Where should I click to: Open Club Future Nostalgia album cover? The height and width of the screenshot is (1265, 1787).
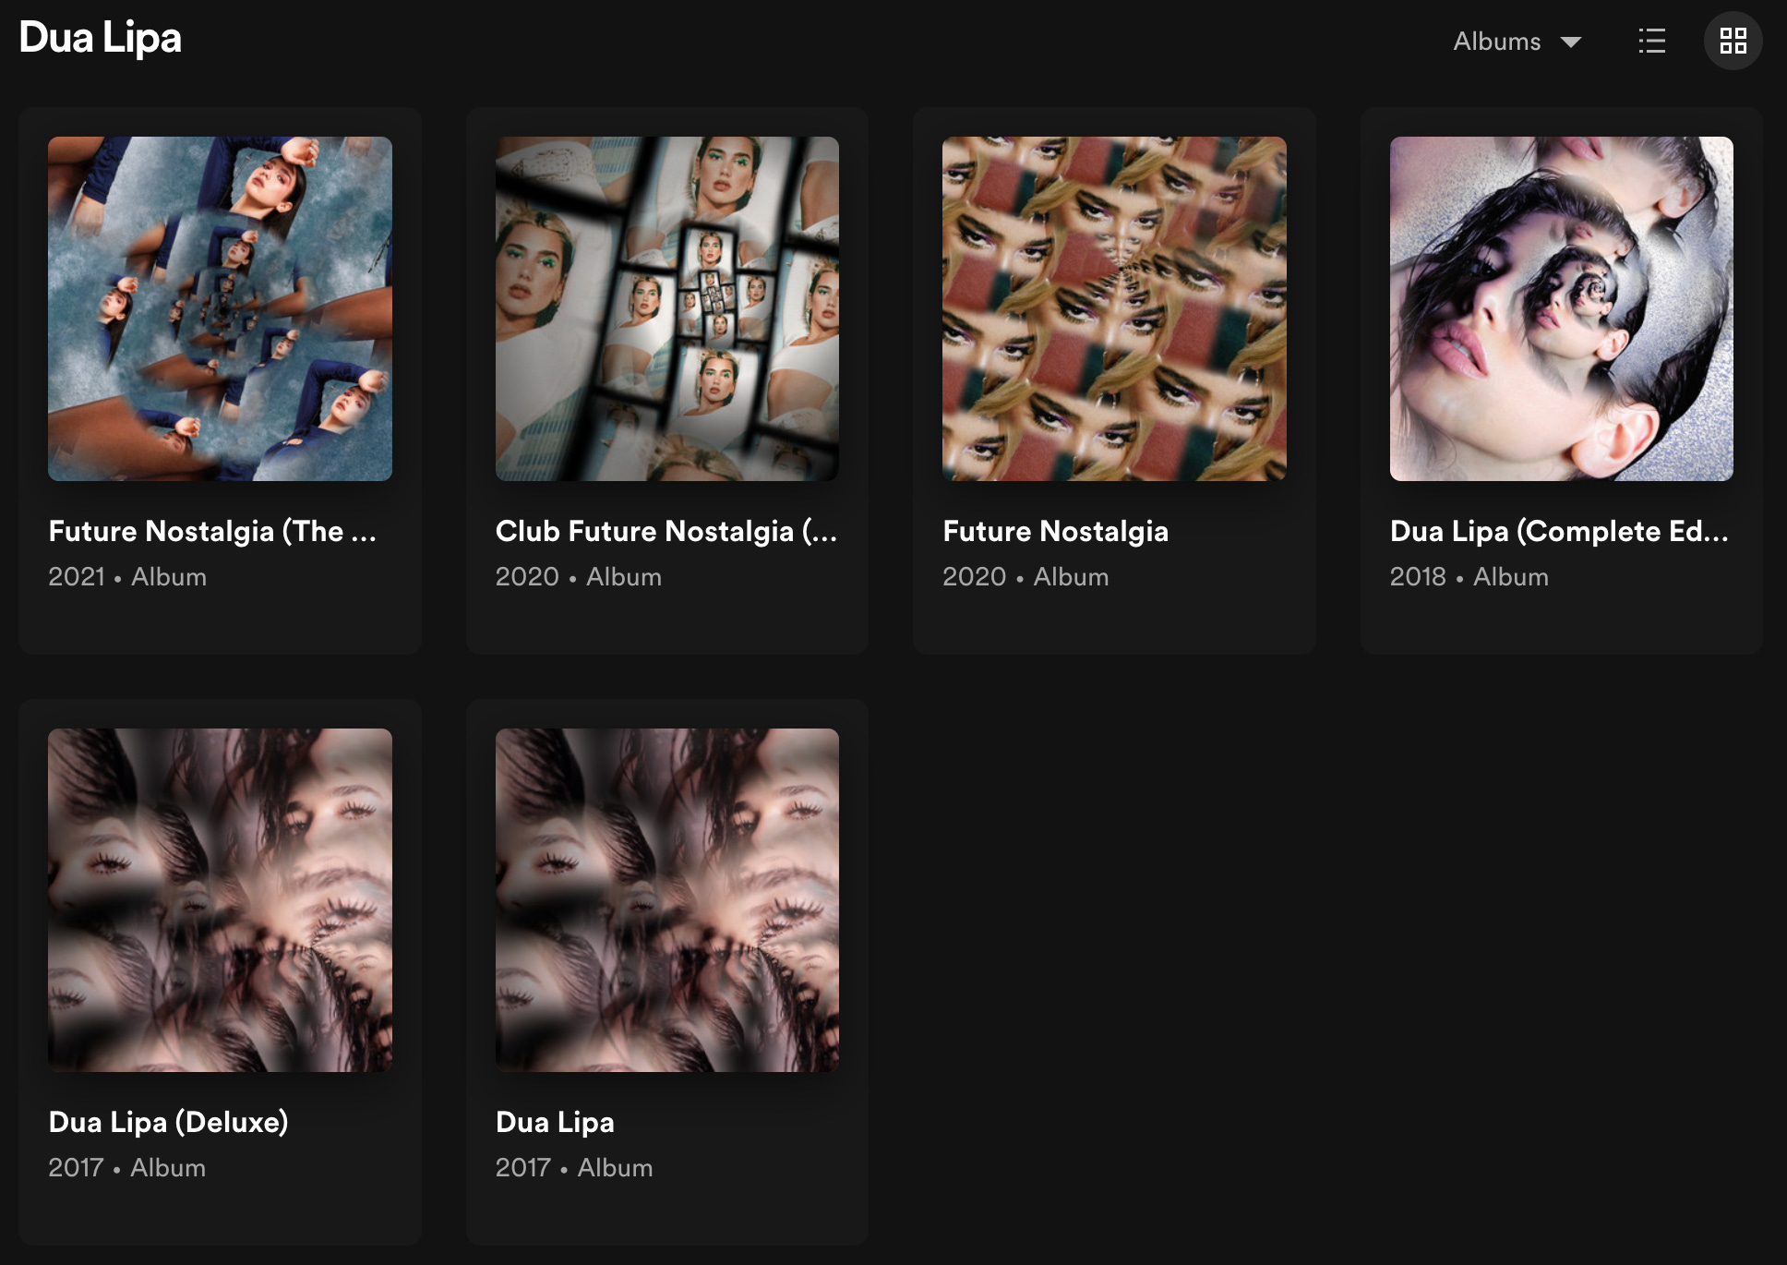pos(666,308)
